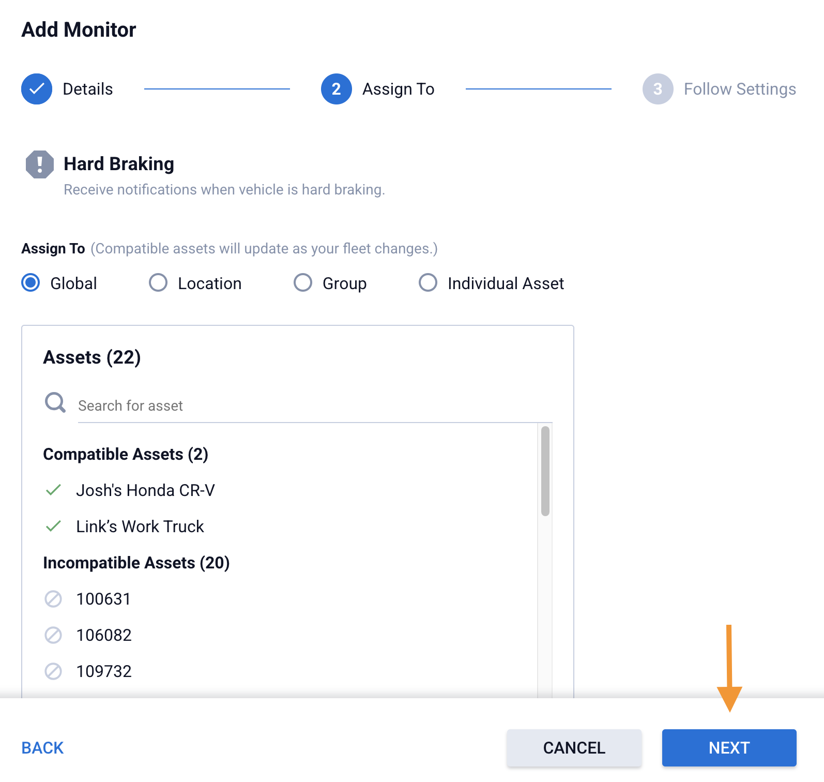The image size is (824, 782).
Task: Click the step 2 Assign To circle
Action: click(337, 89)
